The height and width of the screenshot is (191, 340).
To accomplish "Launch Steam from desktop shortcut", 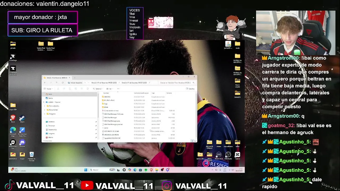I will coord(22,119).
